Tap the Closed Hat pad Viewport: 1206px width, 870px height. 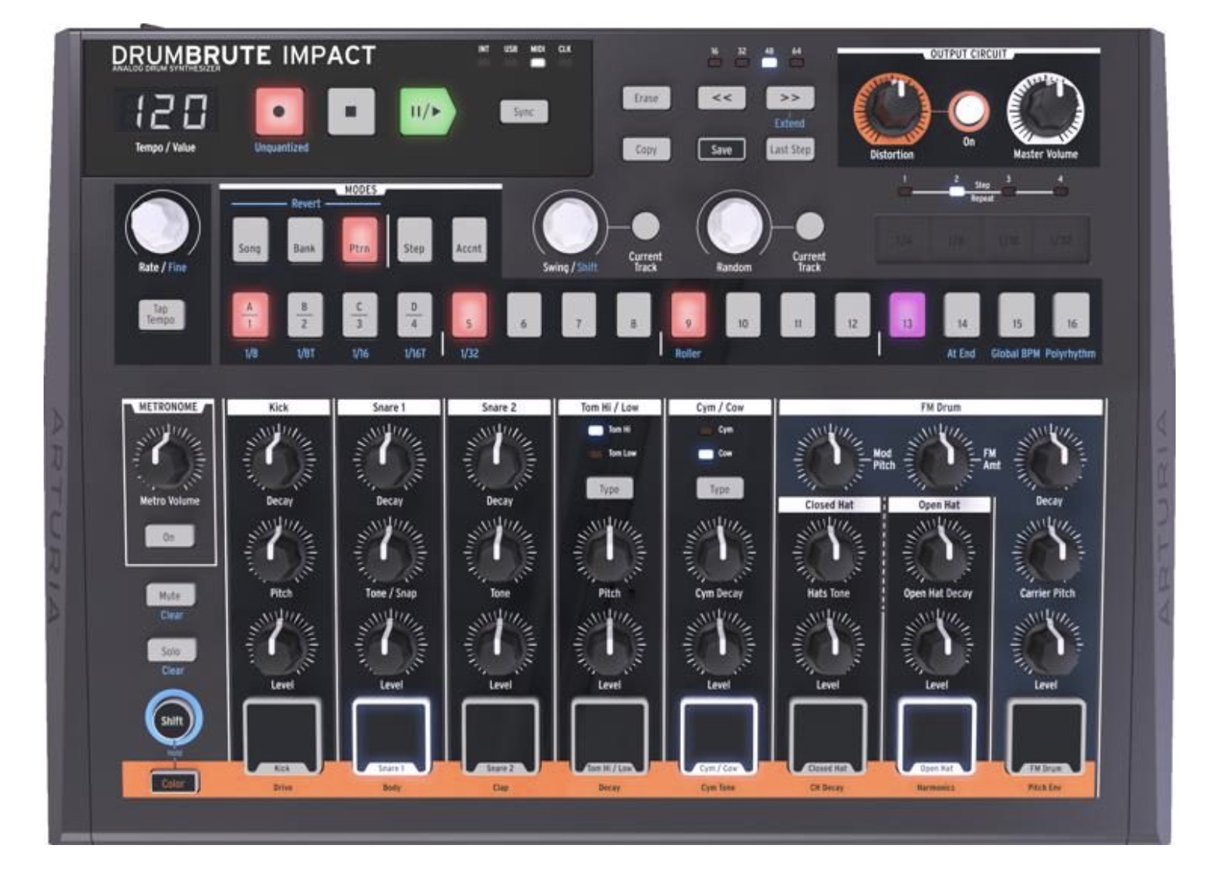827,736
